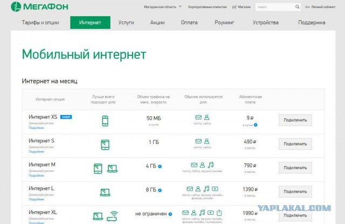Open the Магазин shop link
Viewport: 345px width, 224px height.
(244, 7)
